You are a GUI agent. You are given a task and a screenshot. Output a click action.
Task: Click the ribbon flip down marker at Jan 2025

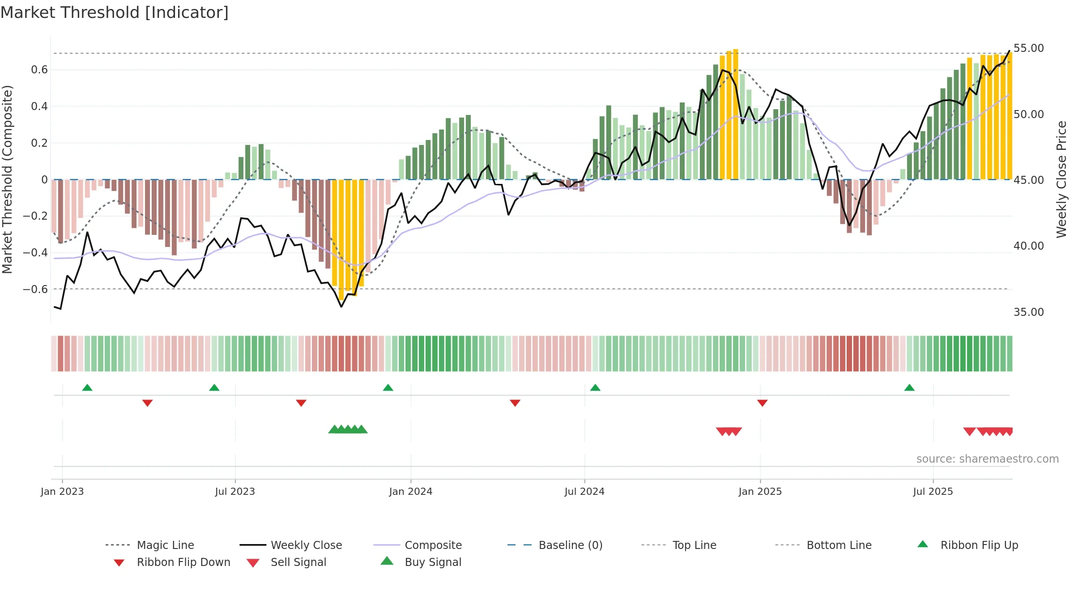pos(763,403)
